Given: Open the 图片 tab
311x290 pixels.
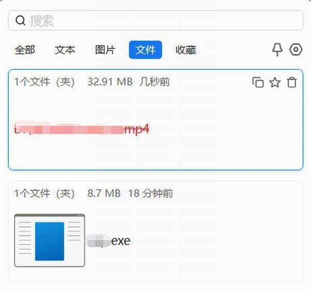Looking at the screenshot, I should pyautogui.click(x=105, y=50).
